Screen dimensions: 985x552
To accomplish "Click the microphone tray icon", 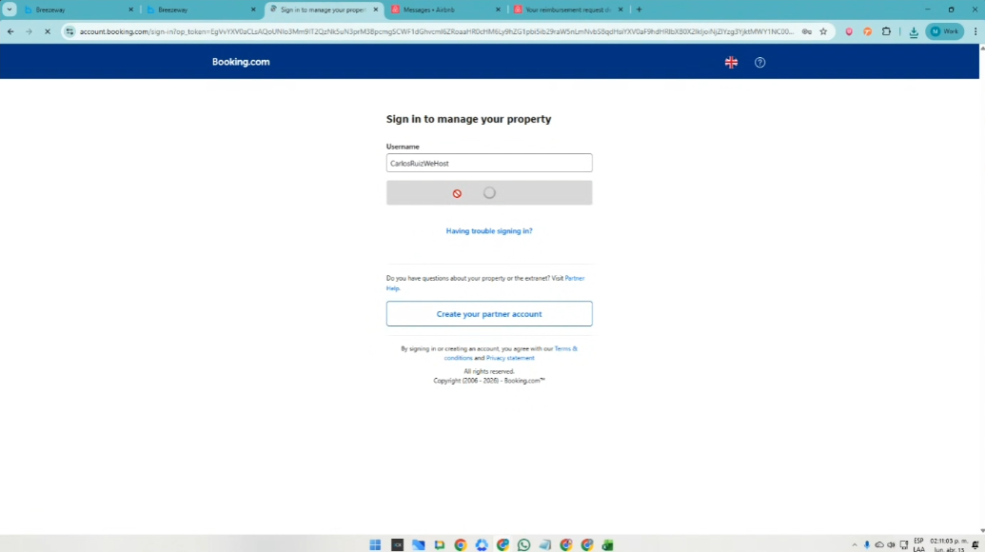I will pyautogui.click(x=867, y=545).
